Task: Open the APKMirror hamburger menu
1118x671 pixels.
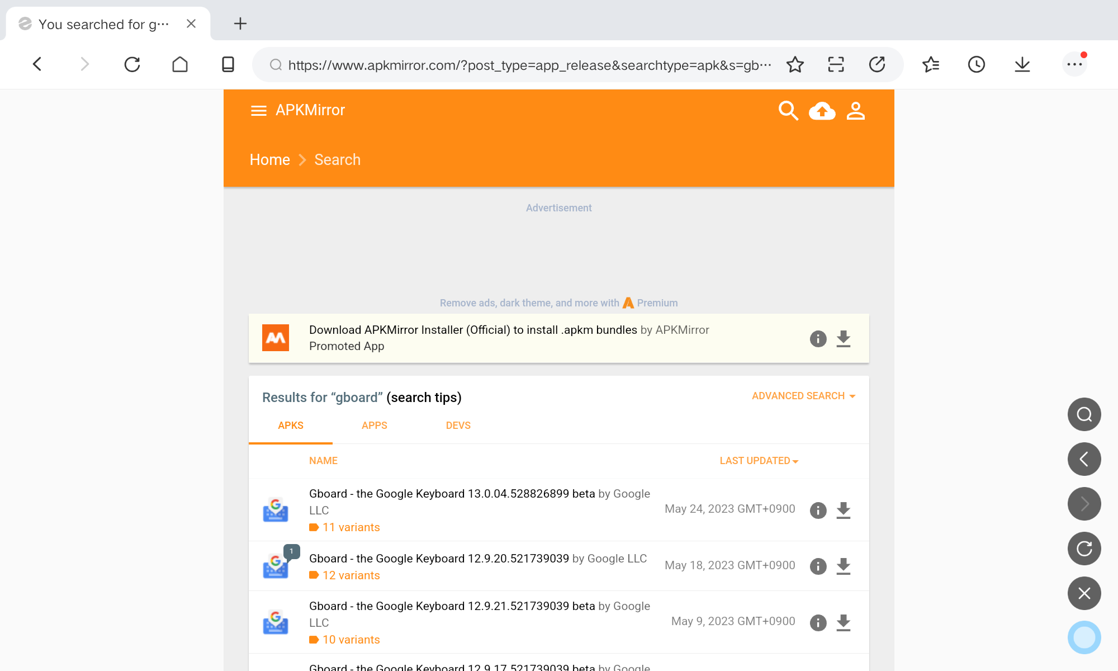Action: tap(258, 111)
